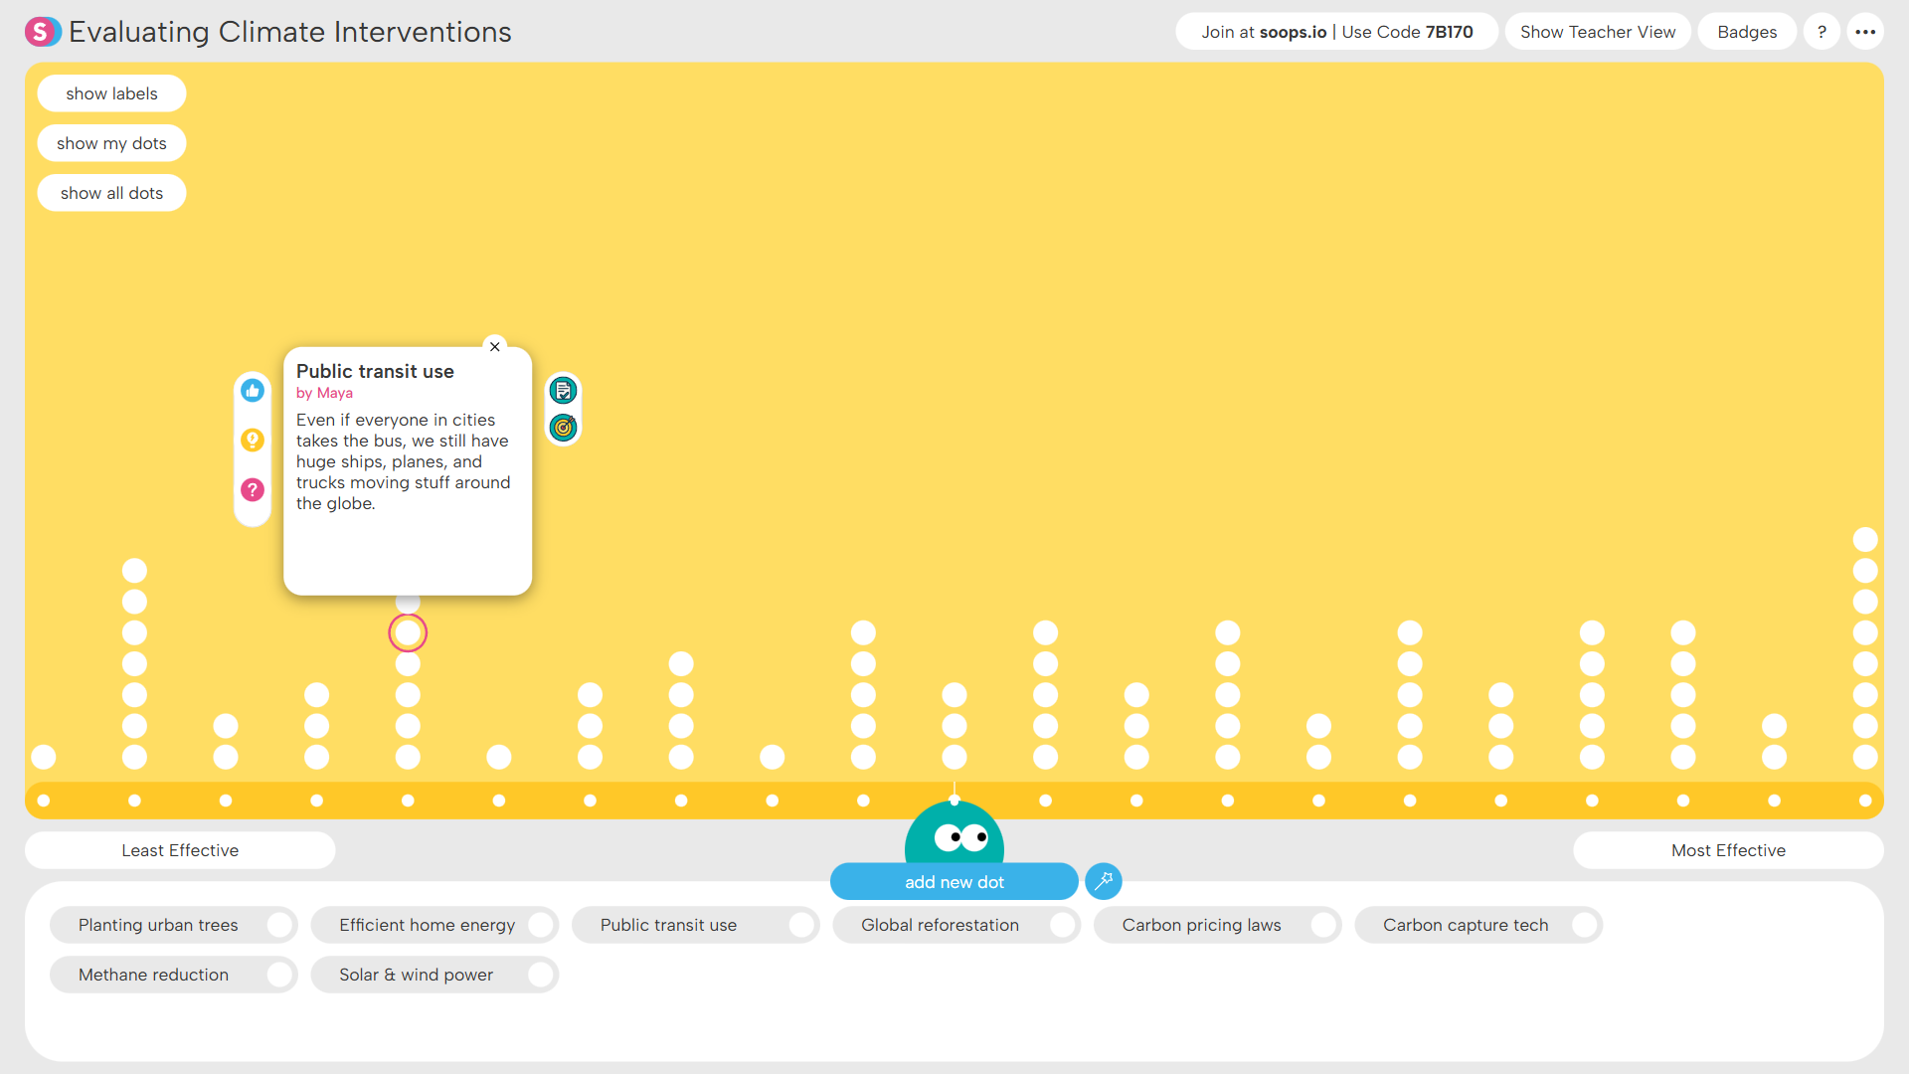Screen dimensions: 1909x1074
Task: Click the pin icon beside add new dot
Action: click(x=1104, y=881)
